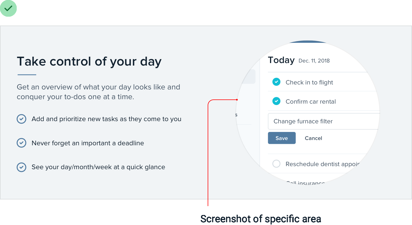Uncheck the "Check in to flight" task
The width and height of the screenshot is (412, 225).
pyautogui.click(x=276, y=82)
